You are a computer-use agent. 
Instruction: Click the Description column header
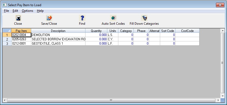tap(58, 31)
